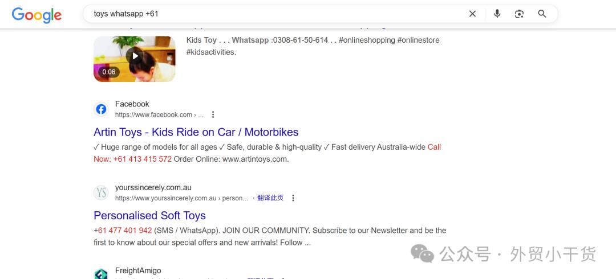
Task: Submit search with magnifier icon
Action: 542,14
